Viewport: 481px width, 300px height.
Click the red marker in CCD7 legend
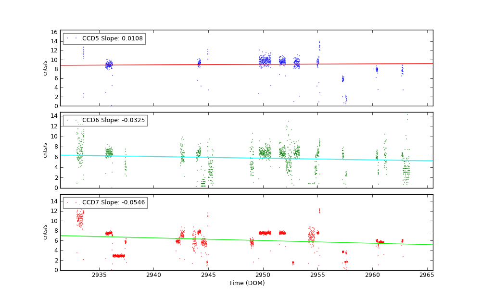(x=71, y=202)
